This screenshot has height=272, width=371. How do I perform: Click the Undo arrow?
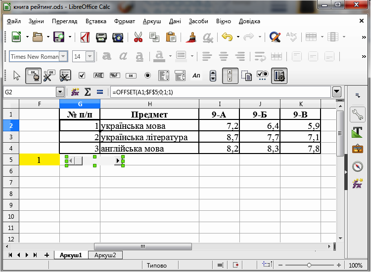(227, 37)
